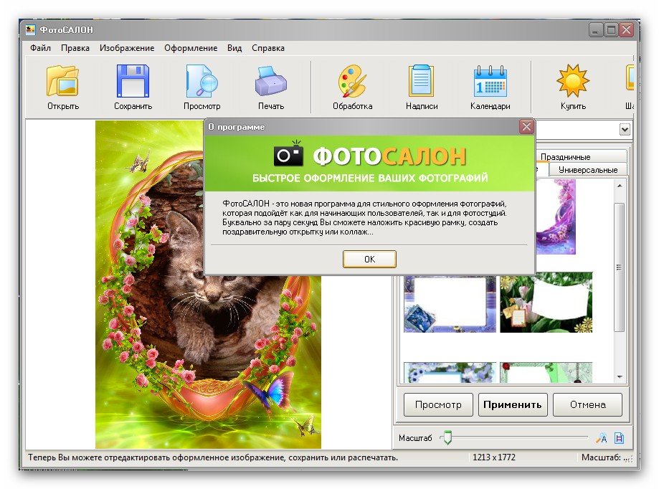659x489 pixels.
Task: Click the Применить button
Action: (512, 404)
